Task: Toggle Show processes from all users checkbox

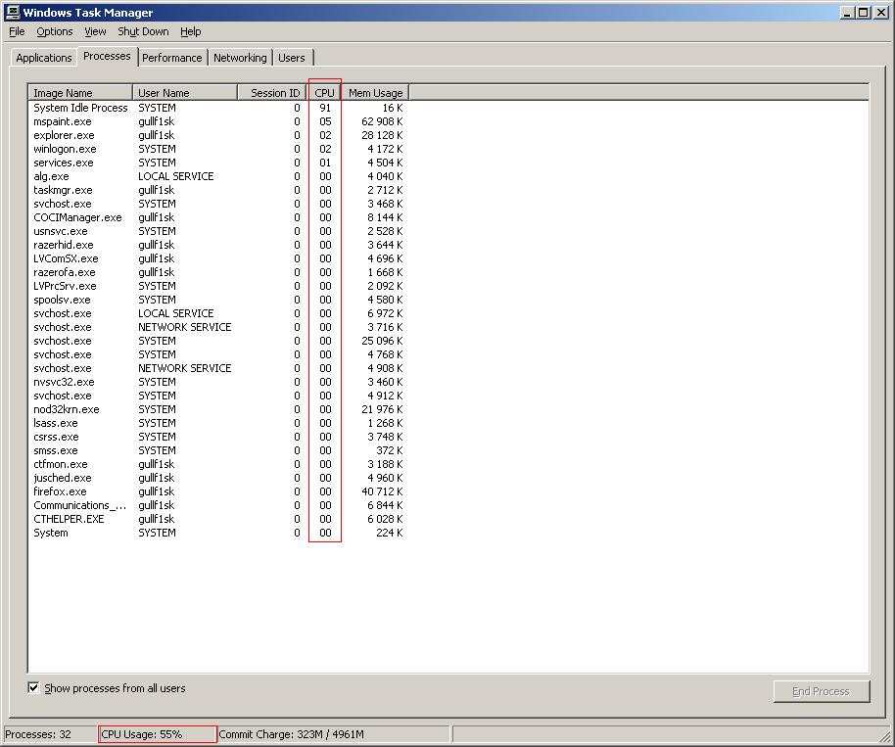Action: click(x=33, y=687)
